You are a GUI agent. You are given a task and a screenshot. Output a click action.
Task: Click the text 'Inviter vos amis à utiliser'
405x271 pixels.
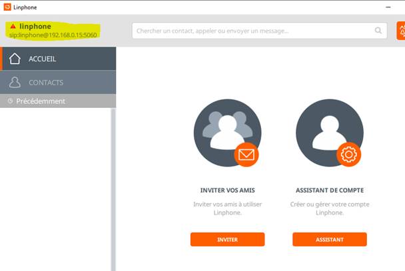point(228,204)
